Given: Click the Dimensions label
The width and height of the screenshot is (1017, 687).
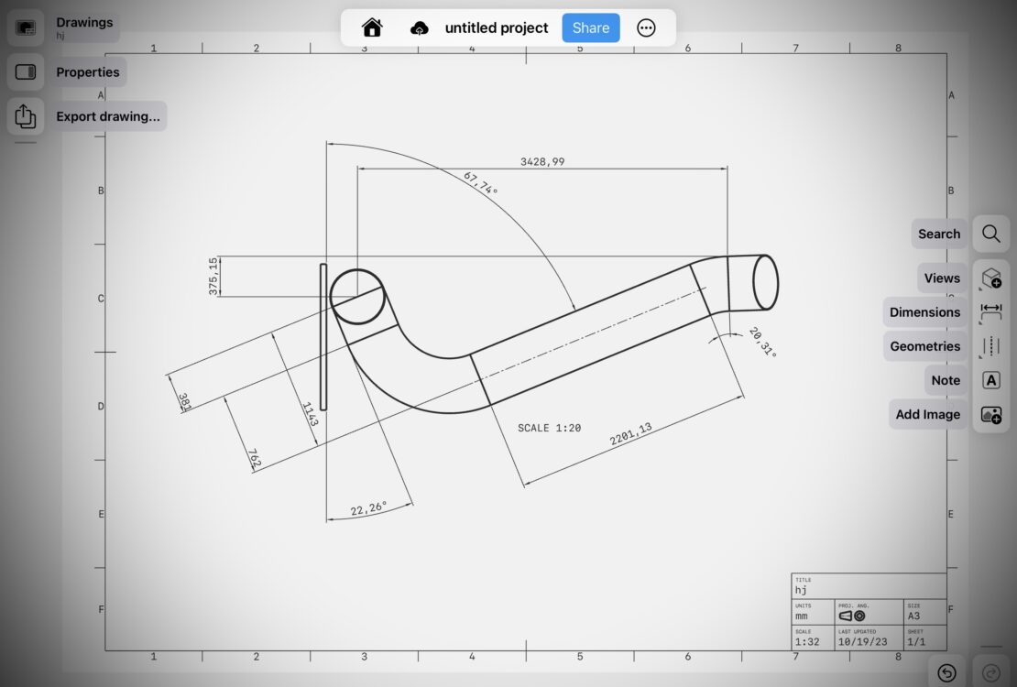Looking at the screenshot, I should click(924, 312).
